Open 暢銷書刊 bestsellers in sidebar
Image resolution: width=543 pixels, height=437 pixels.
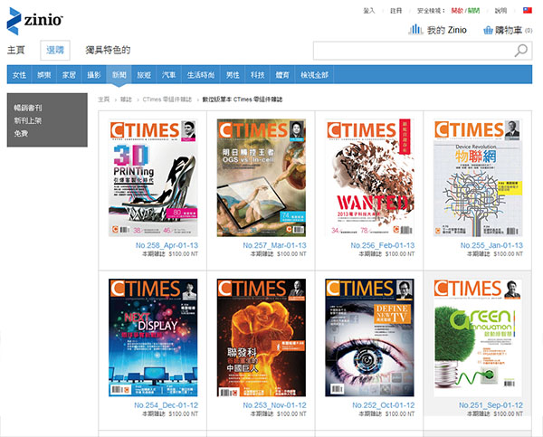[28, 108]
